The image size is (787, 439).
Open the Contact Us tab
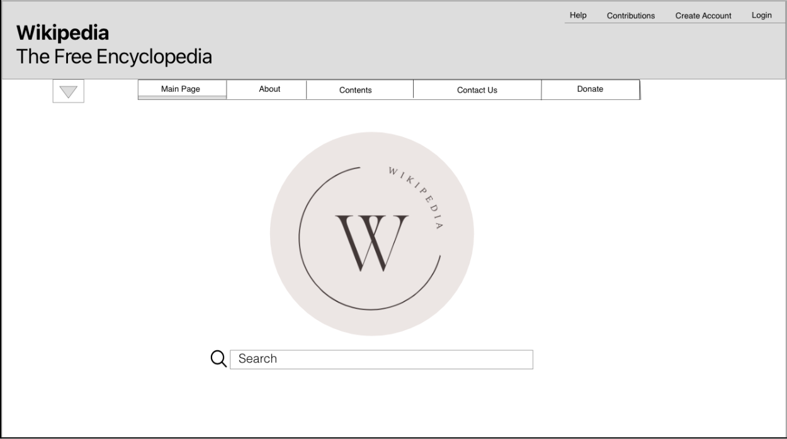[x=477, y=89]
